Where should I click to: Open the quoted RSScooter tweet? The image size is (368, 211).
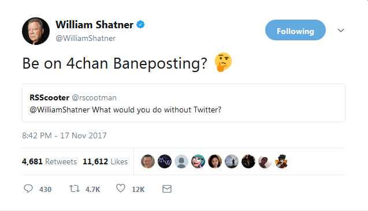(184, 103)
